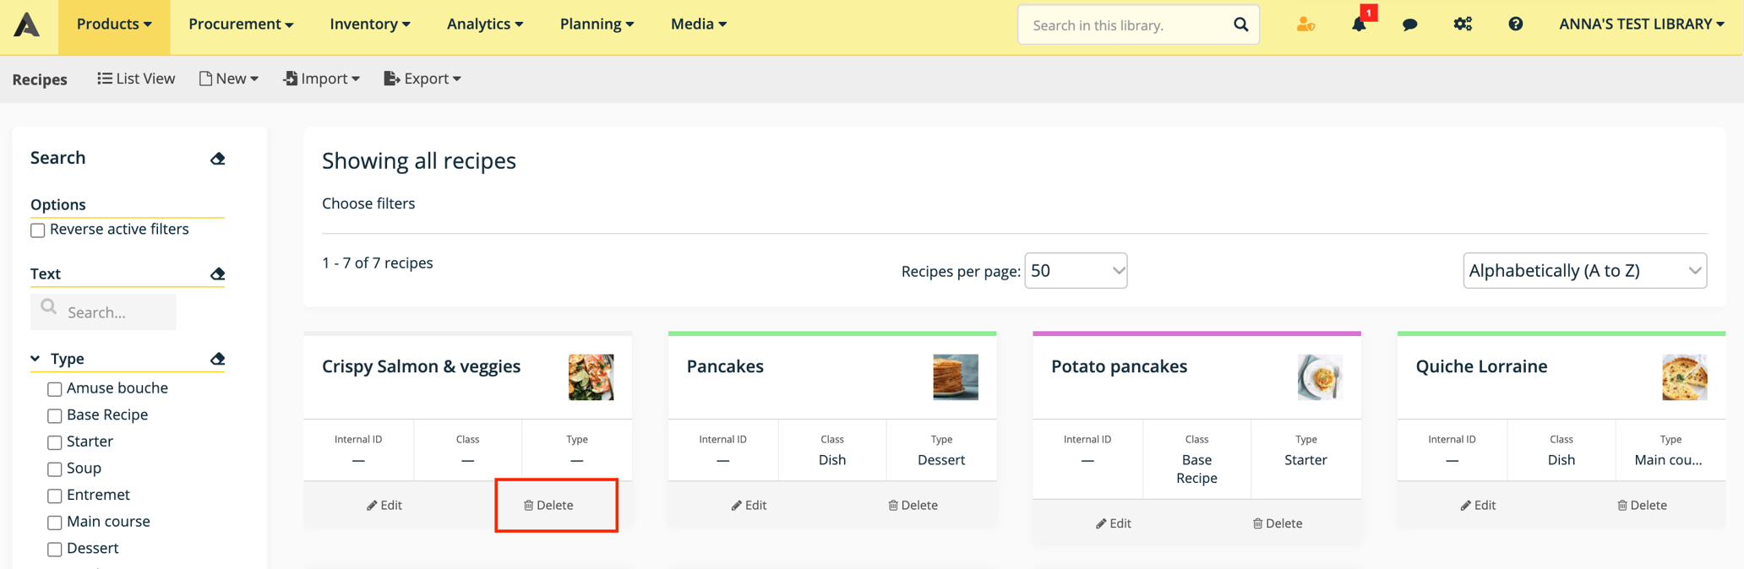Clear the Text filter eraser icon
1744x569 pixels.
pyautogui.click(x=218, y=274)
